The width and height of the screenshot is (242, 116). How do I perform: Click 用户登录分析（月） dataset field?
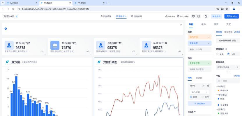(228, 41)
